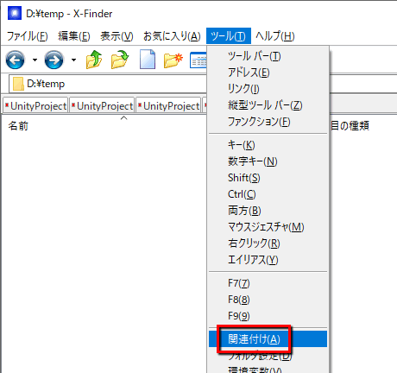
Task: Click the Back arrow toolbar icon
Action: (x=15, y=60)
